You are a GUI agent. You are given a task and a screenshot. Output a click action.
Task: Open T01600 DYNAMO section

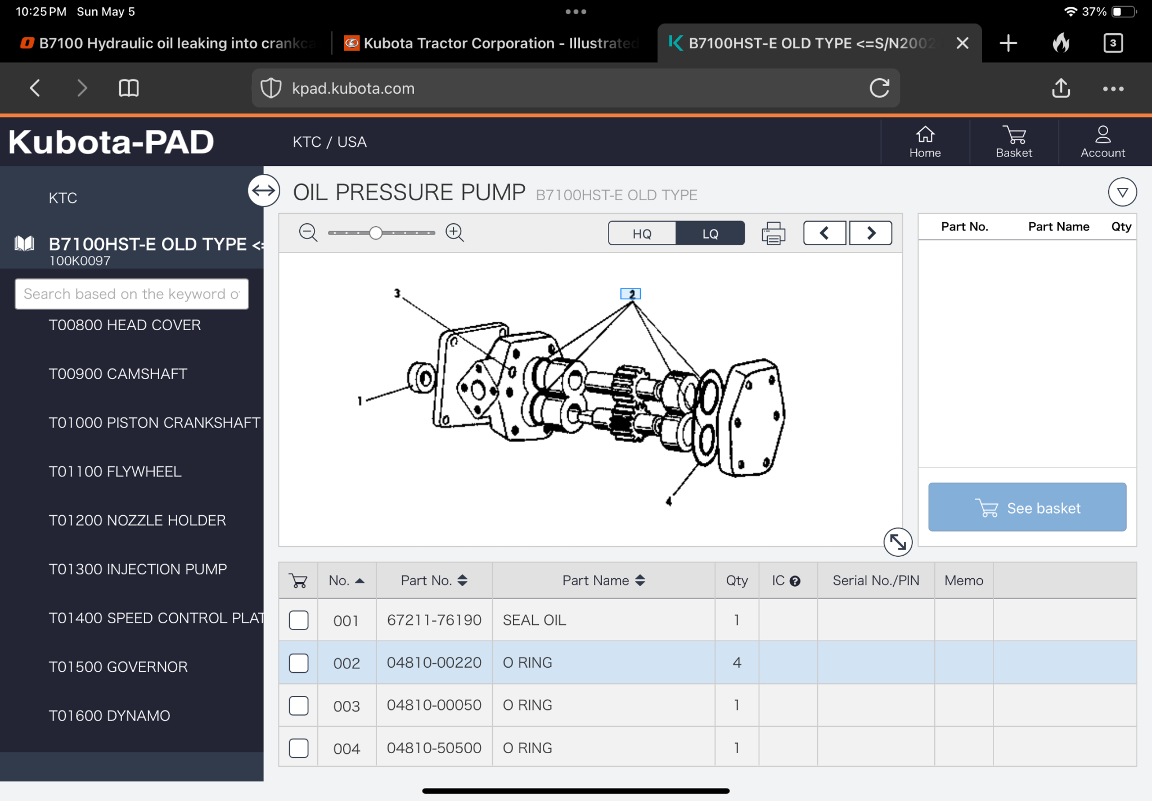(x=109, y=716)
